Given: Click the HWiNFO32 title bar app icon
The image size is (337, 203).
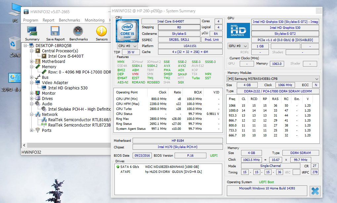Looking at the screenshot, I should click(x=26, y=12).
